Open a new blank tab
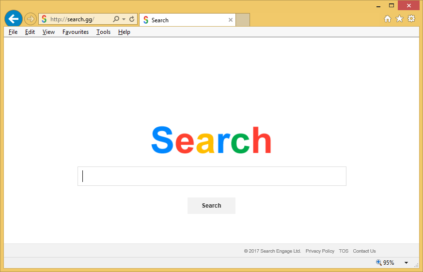 (243, 20)
